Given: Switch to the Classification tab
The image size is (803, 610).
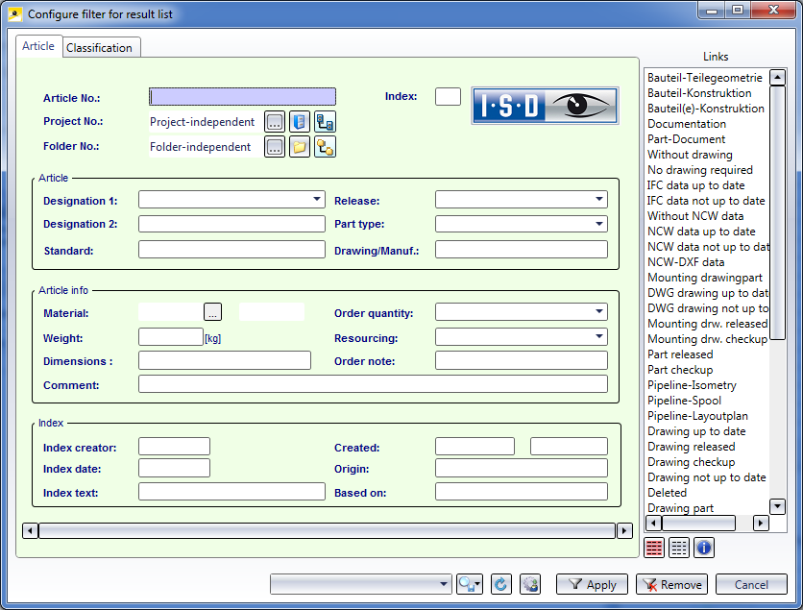Looking at the screenshot, I should pos(99,48).
